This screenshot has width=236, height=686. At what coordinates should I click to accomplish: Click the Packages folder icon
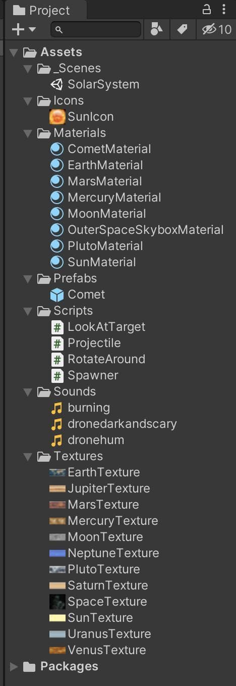(x=30, y=667)
